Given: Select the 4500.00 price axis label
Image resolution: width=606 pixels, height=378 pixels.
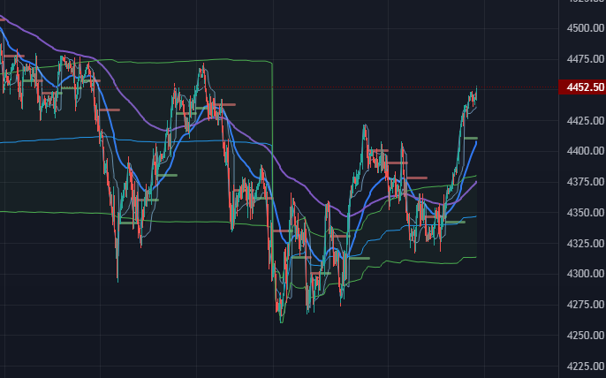Looking at the screenshot, I should click(x=585, y=28).
